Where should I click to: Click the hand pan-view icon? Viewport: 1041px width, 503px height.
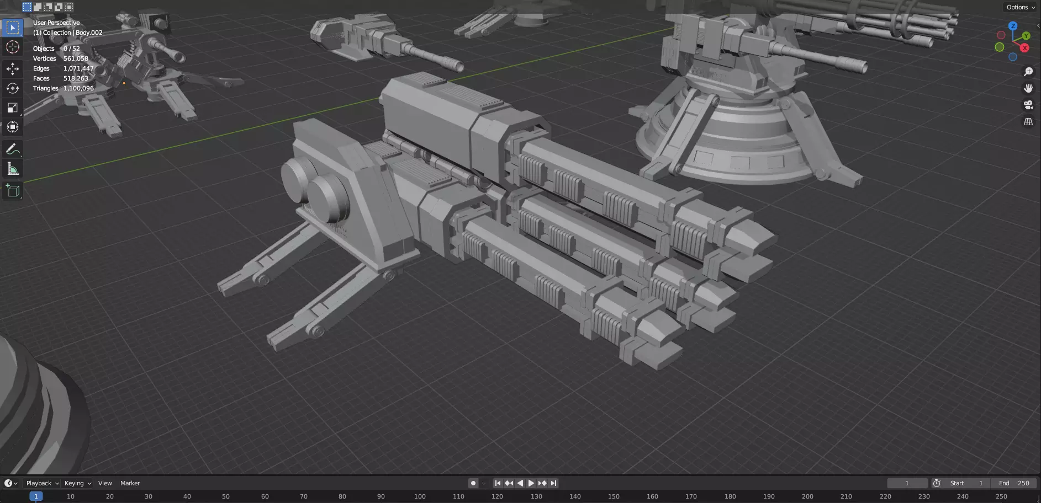(1028, 88)
